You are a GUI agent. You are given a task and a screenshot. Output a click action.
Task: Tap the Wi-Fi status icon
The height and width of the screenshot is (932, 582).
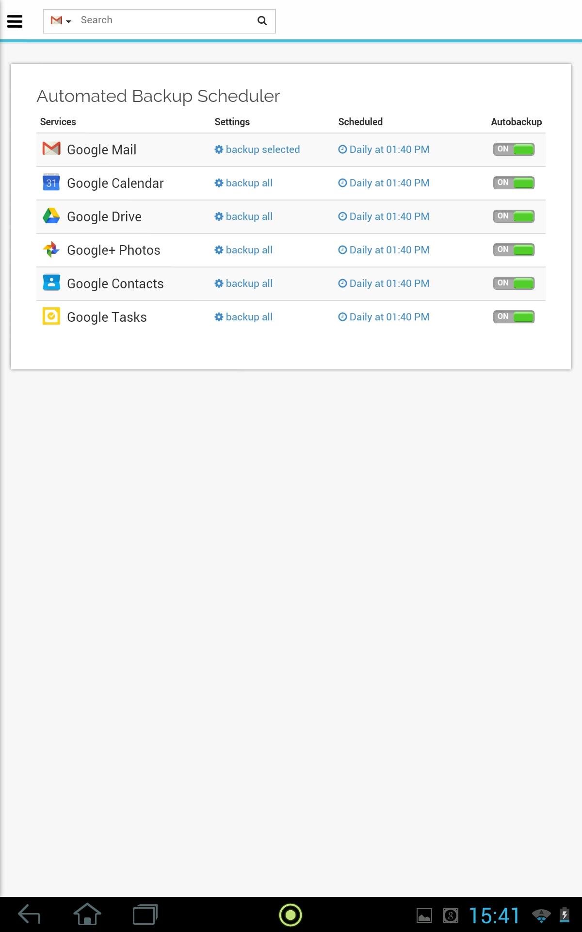(x=541, y=915)
